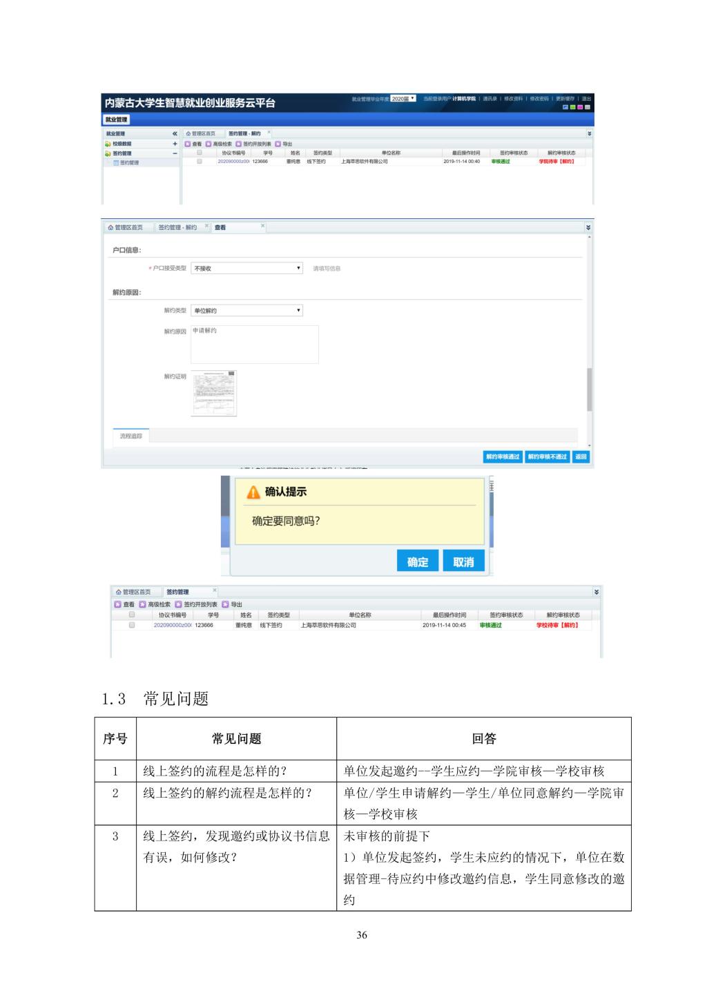Click the warning icon in 确认提示 dialog
This screenshot has height=1000, width=707.
(x=253, y=492)
